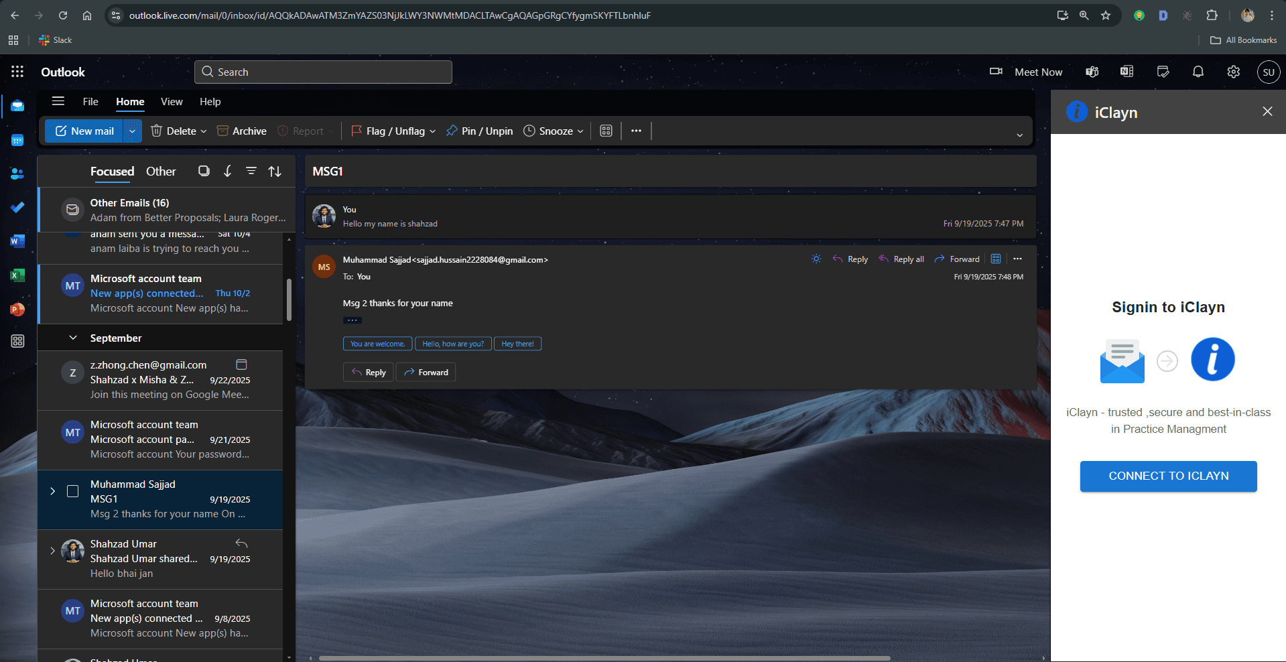Jump to date arrow in message list
This screenshot has height=662, width=1286.
pyautogui.click(x=228, y=171)
